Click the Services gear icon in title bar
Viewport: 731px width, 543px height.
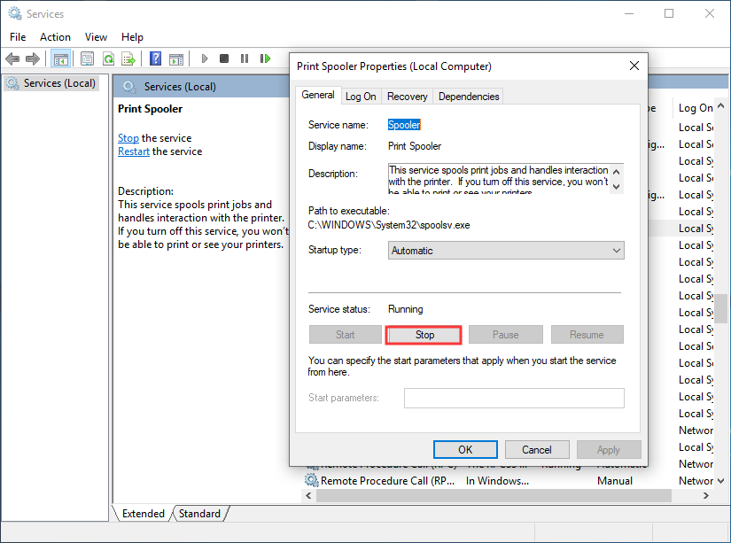point(15,13)
